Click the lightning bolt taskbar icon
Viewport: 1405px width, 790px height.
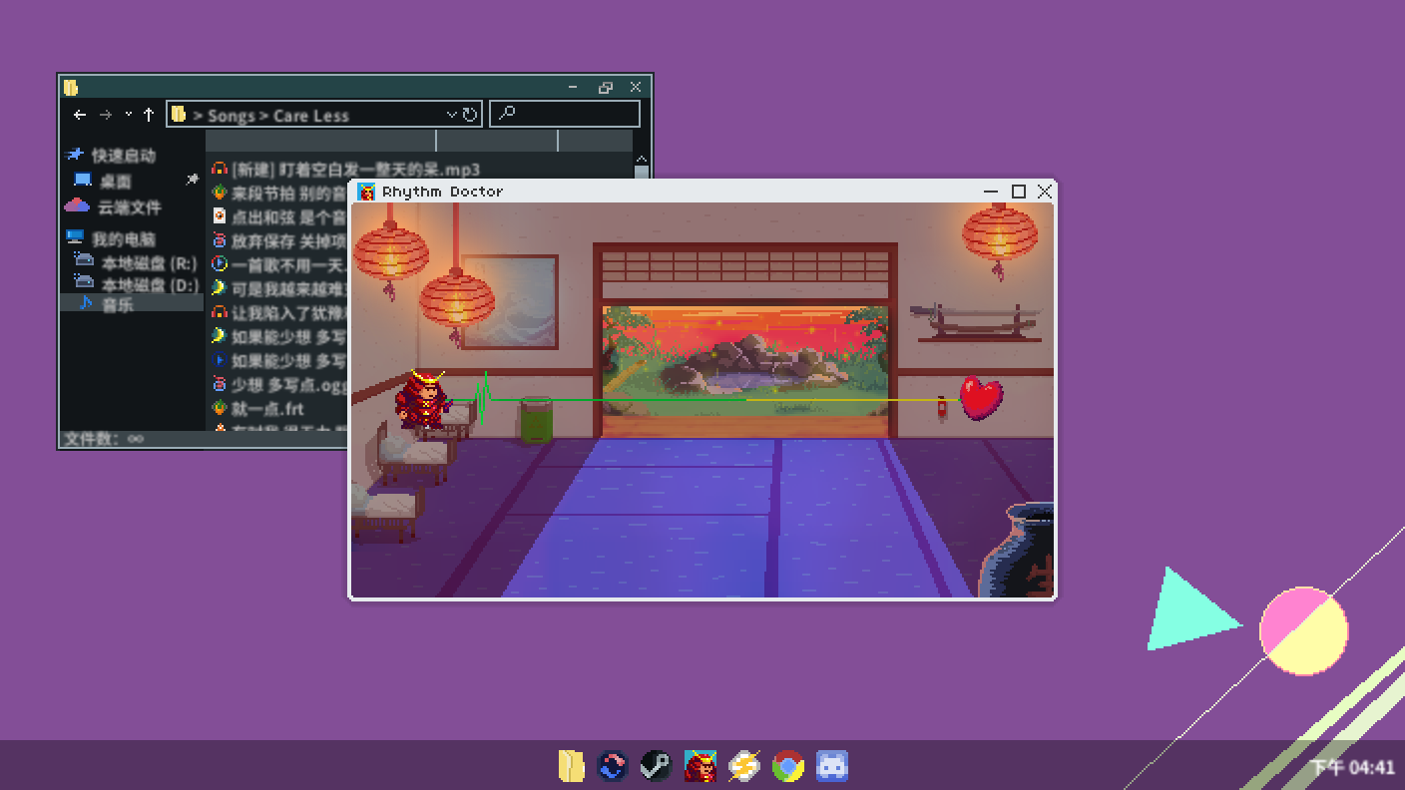click(743, 766)
